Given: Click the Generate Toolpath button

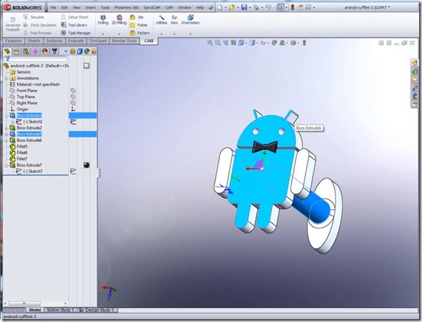Looking at the screenshot, I should [13, 24].
